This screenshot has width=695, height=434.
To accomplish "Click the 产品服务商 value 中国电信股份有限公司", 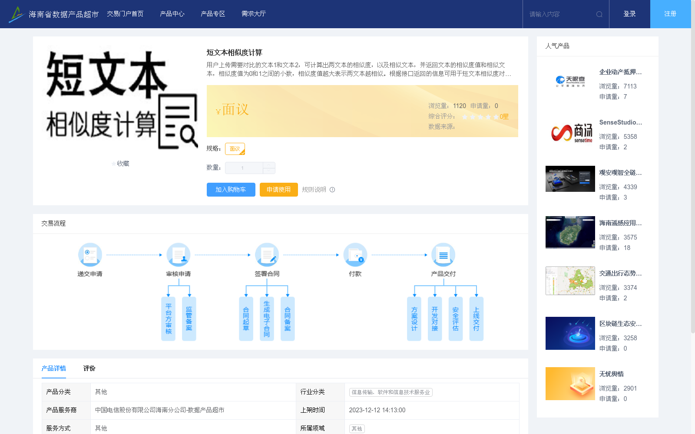I will pyautogui.click(x=160, y=410).
